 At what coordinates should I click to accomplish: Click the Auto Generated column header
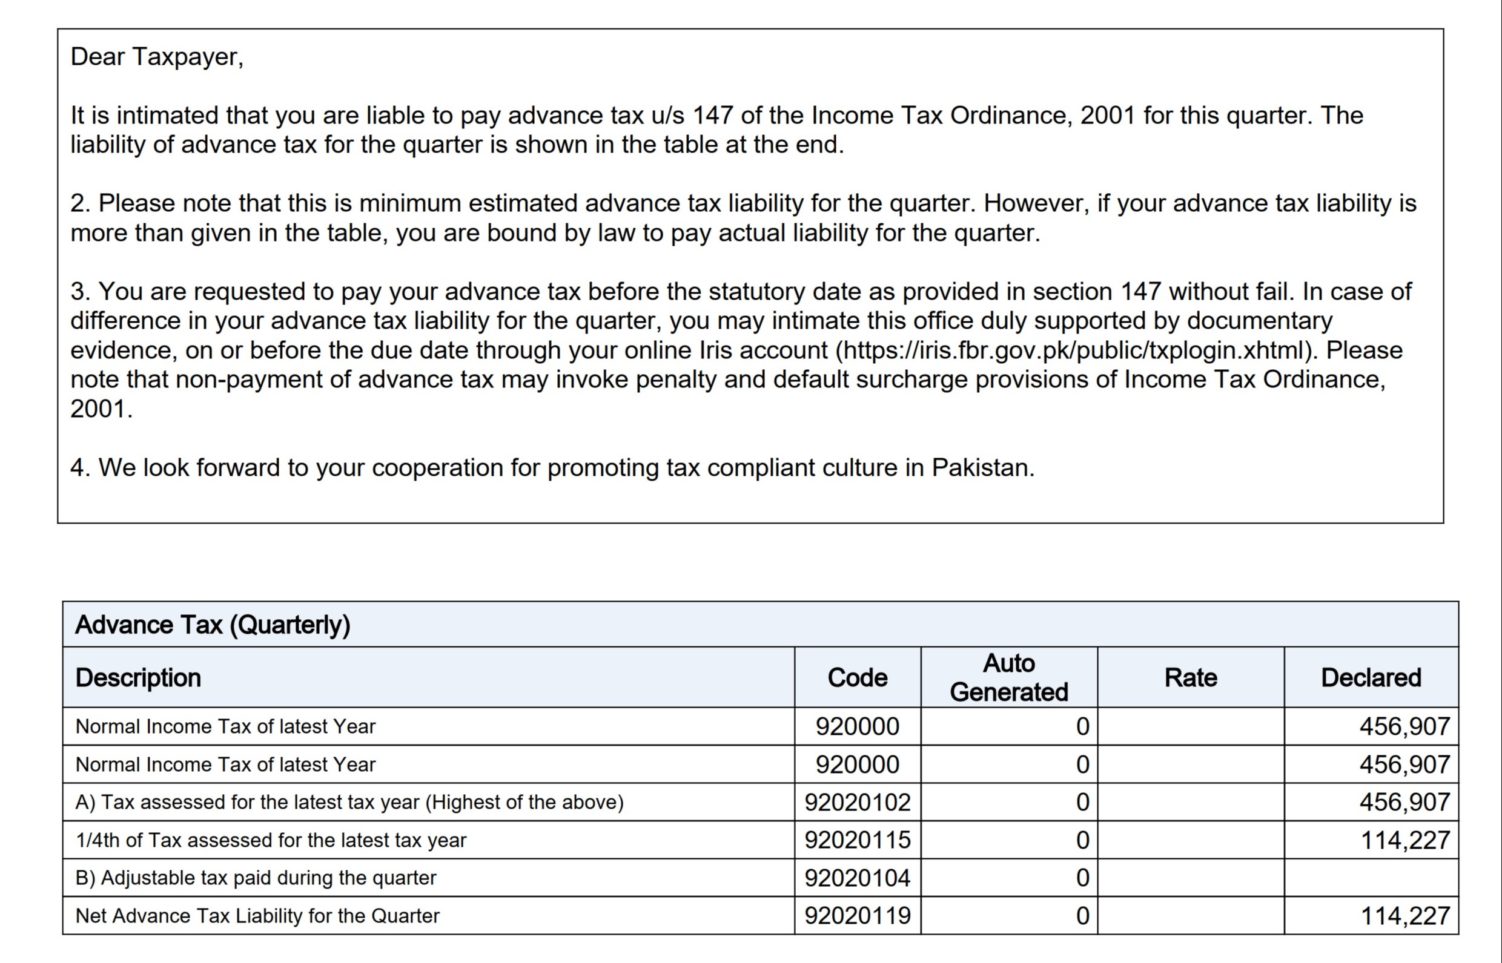coord(1008,678)
